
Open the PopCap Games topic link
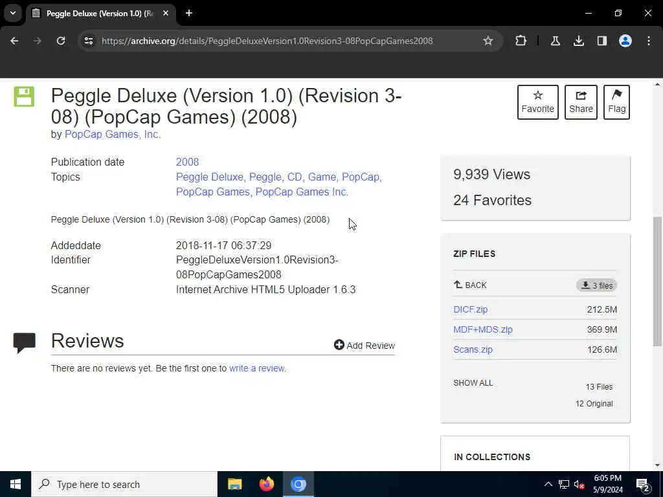[x=212, y=192]
